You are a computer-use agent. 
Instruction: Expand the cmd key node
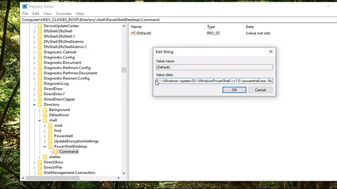click(45, 125)
